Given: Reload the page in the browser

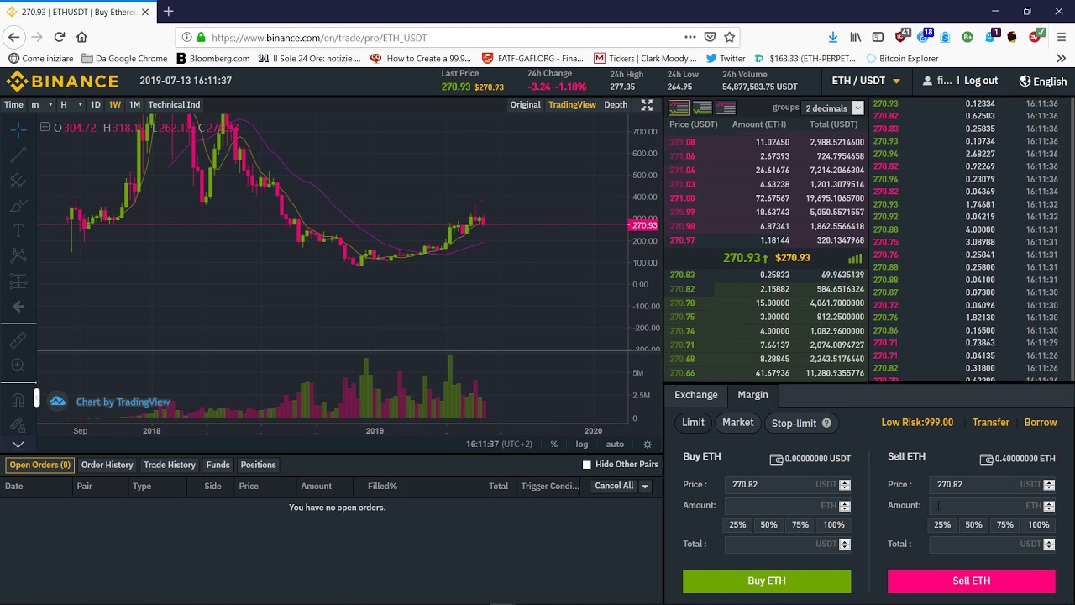Looking at the screenshot, I should [x=60, y=37].
